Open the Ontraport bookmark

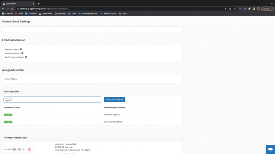(x=31, y=13)
